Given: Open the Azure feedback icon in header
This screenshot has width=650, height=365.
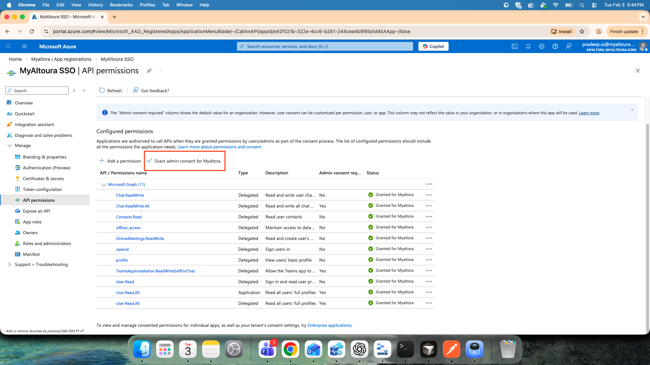Looking at the screenshot, I should tap(569, 46).
